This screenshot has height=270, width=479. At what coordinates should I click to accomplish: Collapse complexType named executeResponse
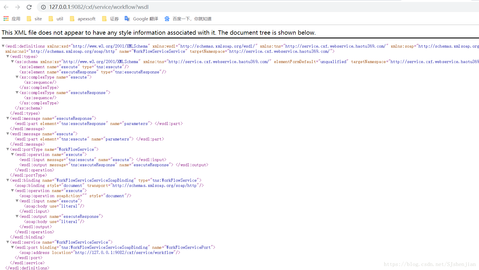click(17, 92)
